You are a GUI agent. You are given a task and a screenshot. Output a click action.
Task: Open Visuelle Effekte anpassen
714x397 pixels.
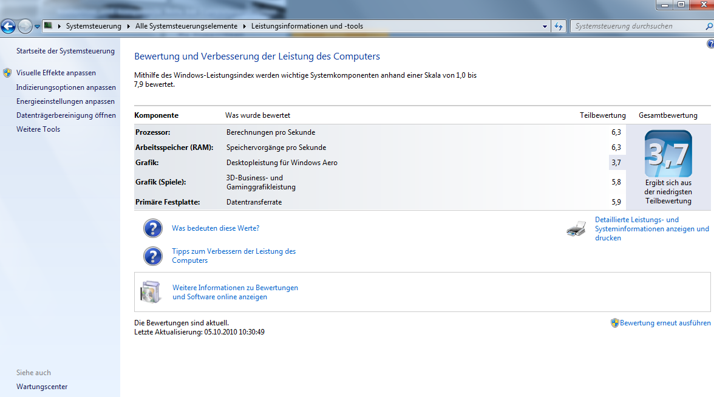56,73
